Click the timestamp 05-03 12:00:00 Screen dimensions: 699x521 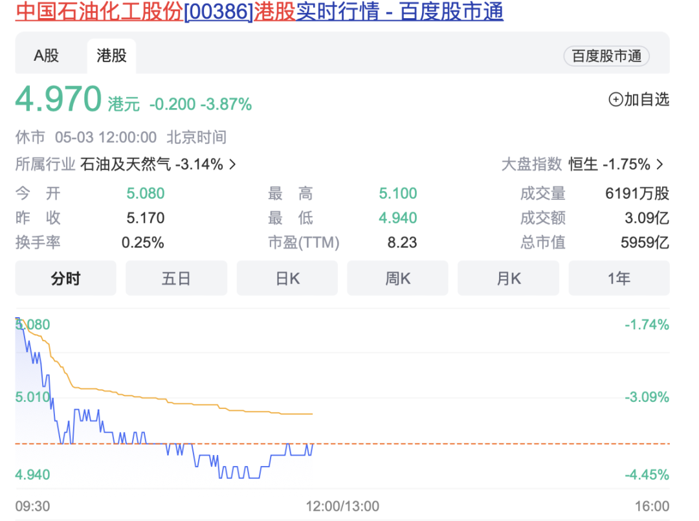click(x=105, y=137)
